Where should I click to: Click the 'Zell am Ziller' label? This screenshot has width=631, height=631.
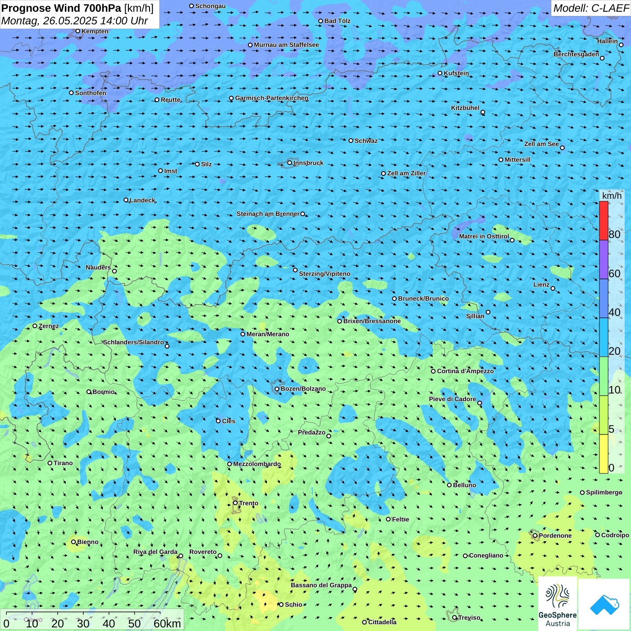click(407, 173)
